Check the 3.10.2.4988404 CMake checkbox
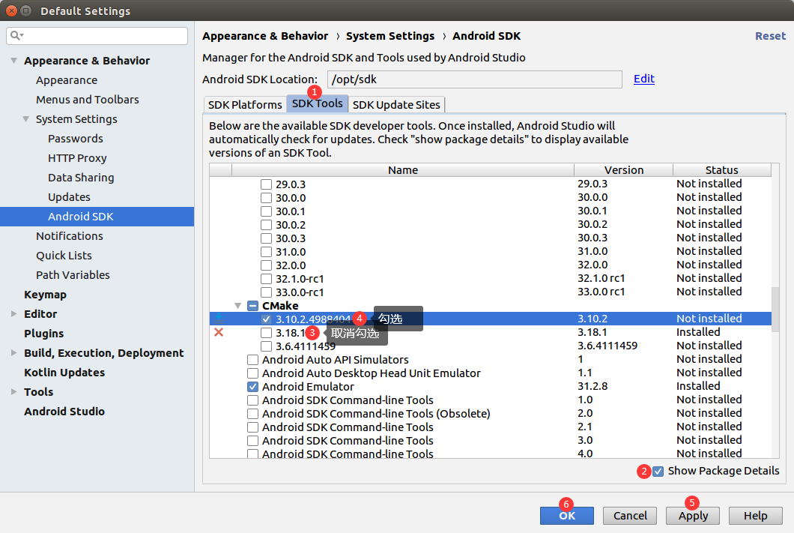This screenshot has height=533, width=794. click(266, 319)
